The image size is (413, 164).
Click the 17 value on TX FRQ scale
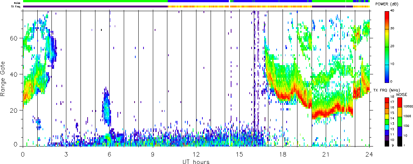[392, 102]
